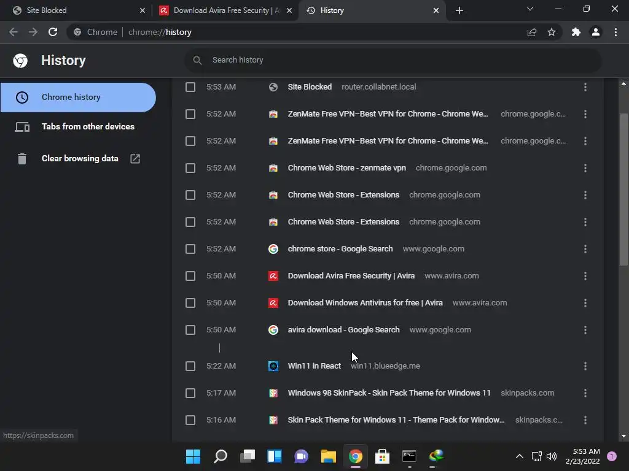Select the History tab
The width and height of the screenshot is (629, 471).
tap(371, 10)
